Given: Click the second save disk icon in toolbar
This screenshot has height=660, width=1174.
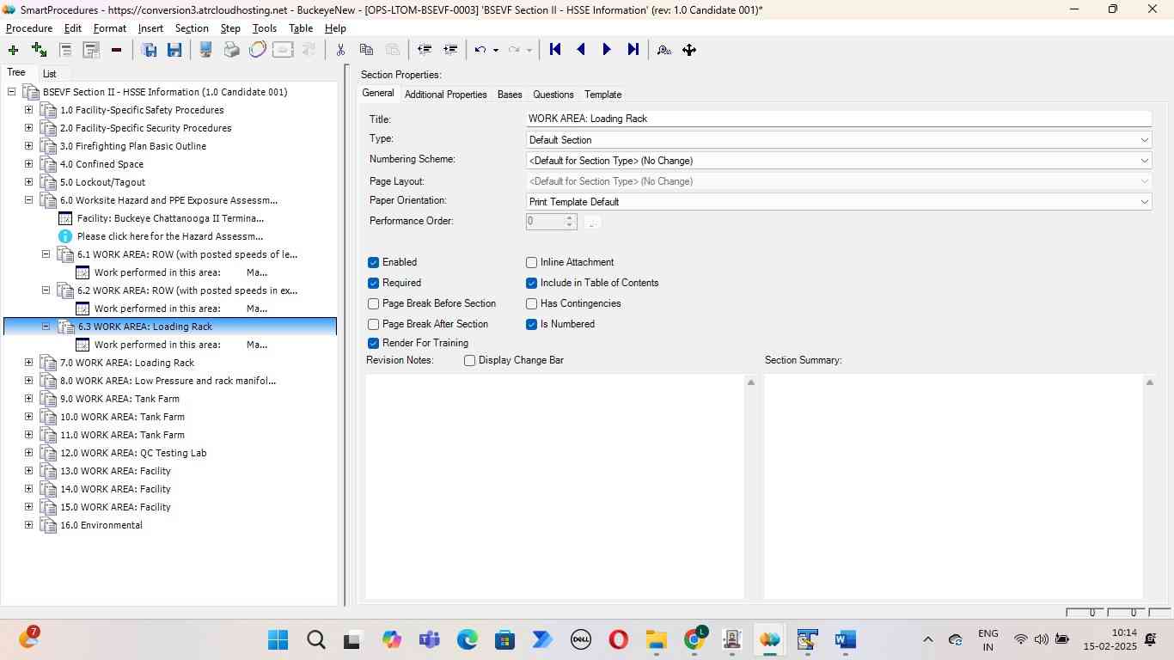Looking at the screenshot, I should 174,50.
